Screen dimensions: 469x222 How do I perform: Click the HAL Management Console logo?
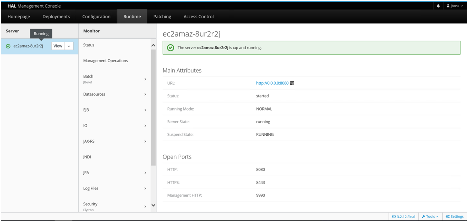(x=34, y=6)
